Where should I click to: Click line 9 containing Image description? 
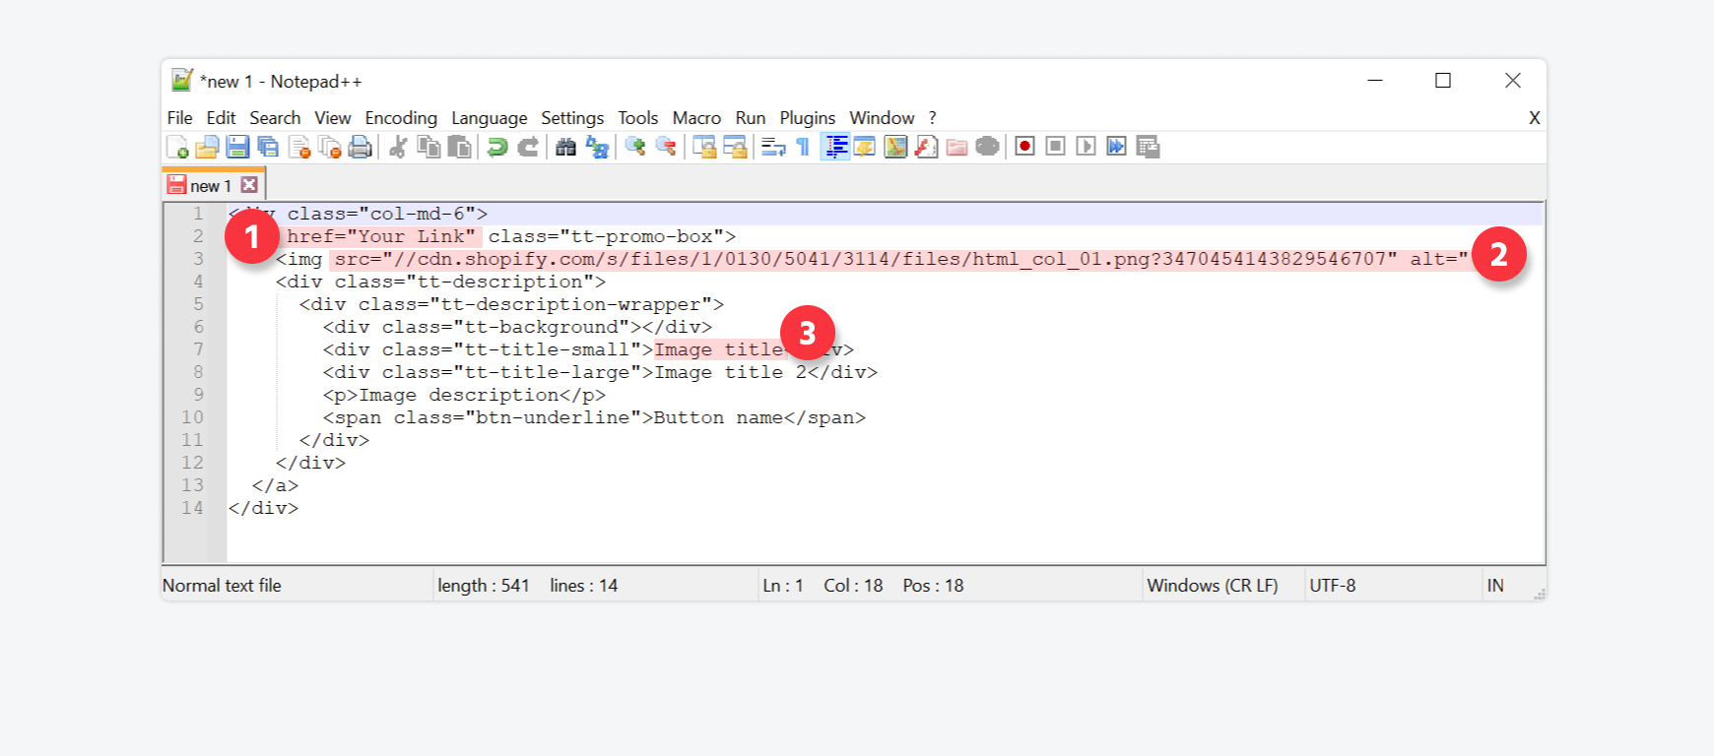[463, 395]
